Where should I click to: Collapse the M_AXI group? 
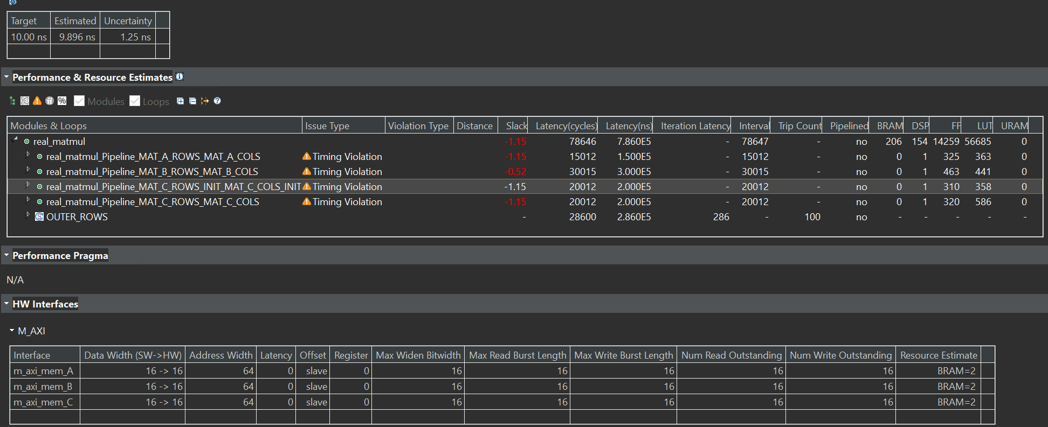pyautogui.click(x=12, y=330)
